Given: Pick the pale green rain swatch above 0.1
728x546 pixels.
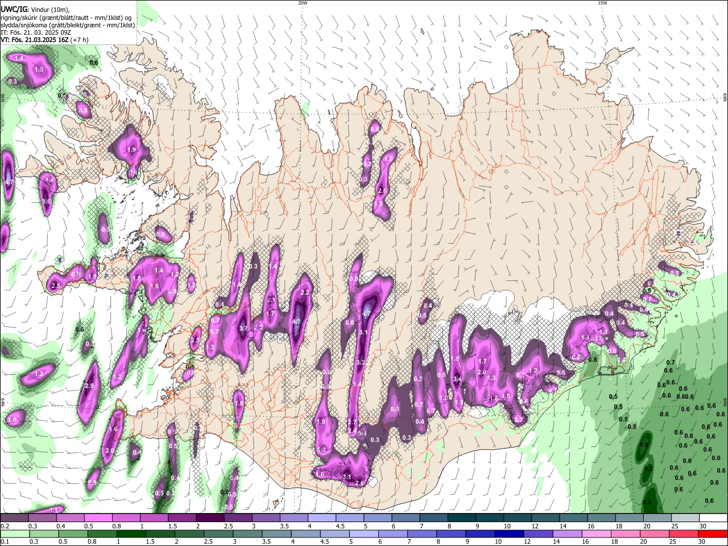Looking at the screenshot, I should tap(14, 533).
